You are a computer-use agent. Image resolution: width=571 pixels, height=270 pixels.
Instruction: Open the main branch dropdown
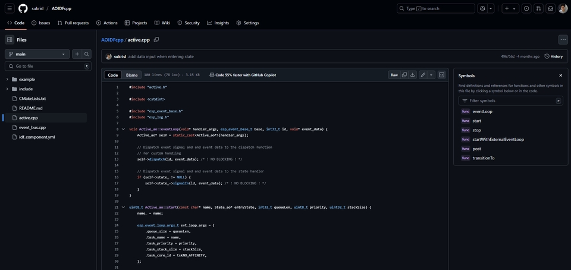[37, 54]
